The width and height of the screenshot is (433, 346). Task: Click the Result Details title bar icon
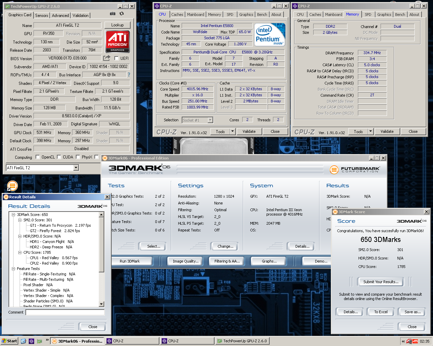click(x=6, y=197)
